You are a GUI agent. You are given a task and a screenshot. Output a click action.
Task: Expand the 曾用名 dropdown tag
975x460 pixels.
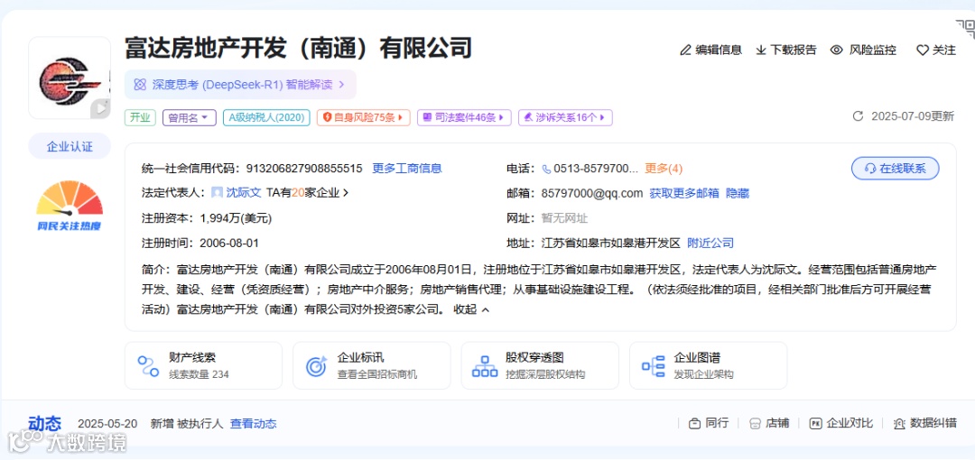tap(189, 117)
